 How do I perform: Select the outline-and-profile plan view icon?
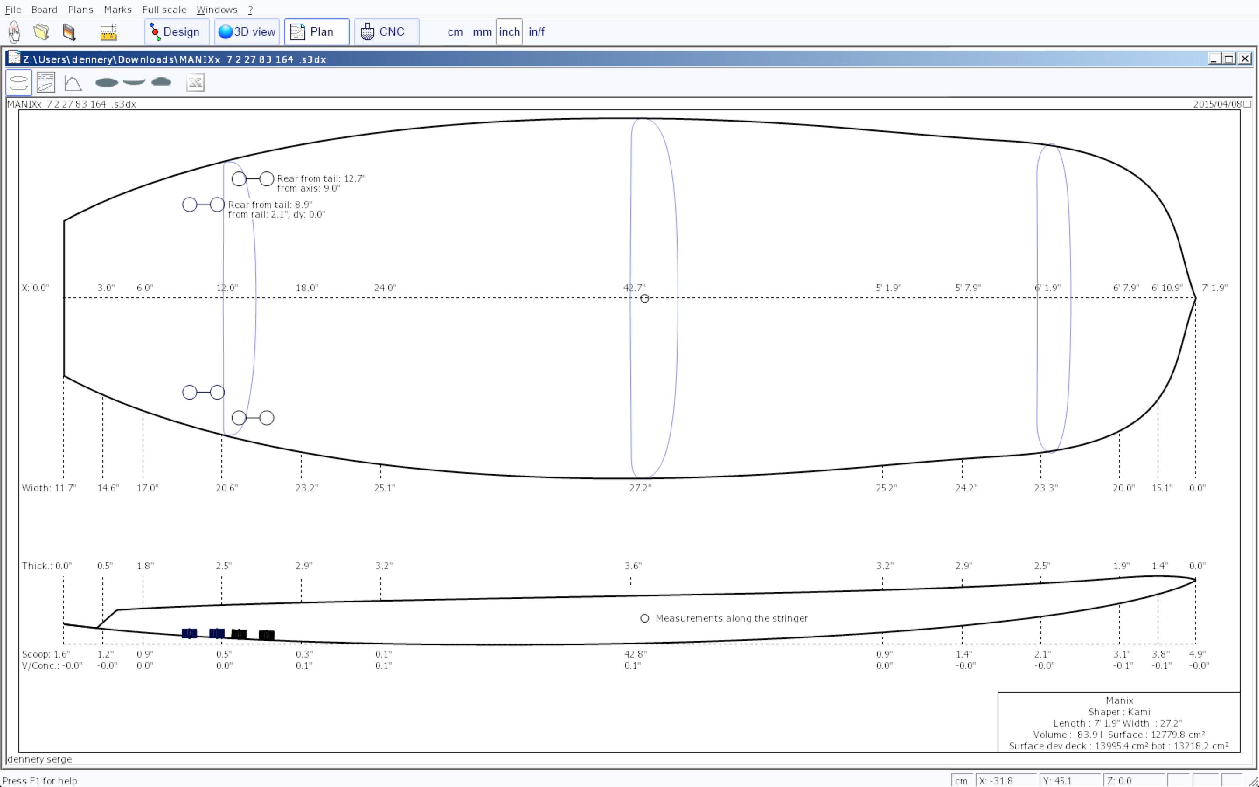[19, 83]
